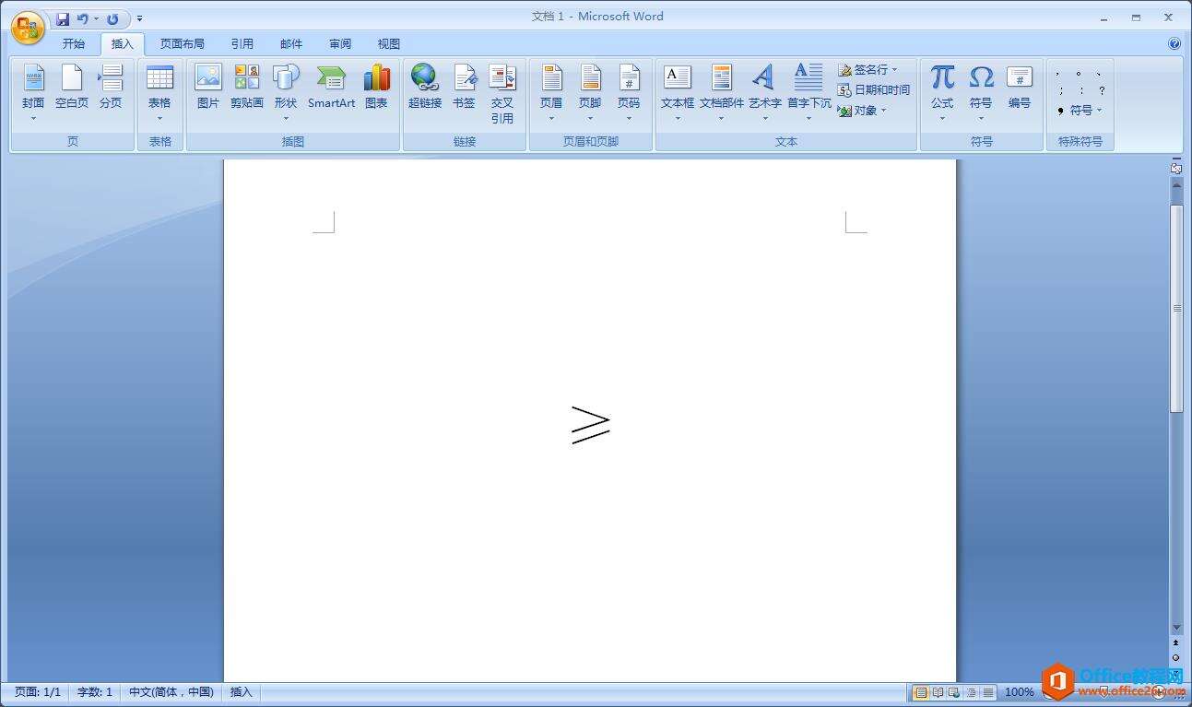Insert a page break with 分页
This screenshot has height=707, width=1192.
[111, 88]
